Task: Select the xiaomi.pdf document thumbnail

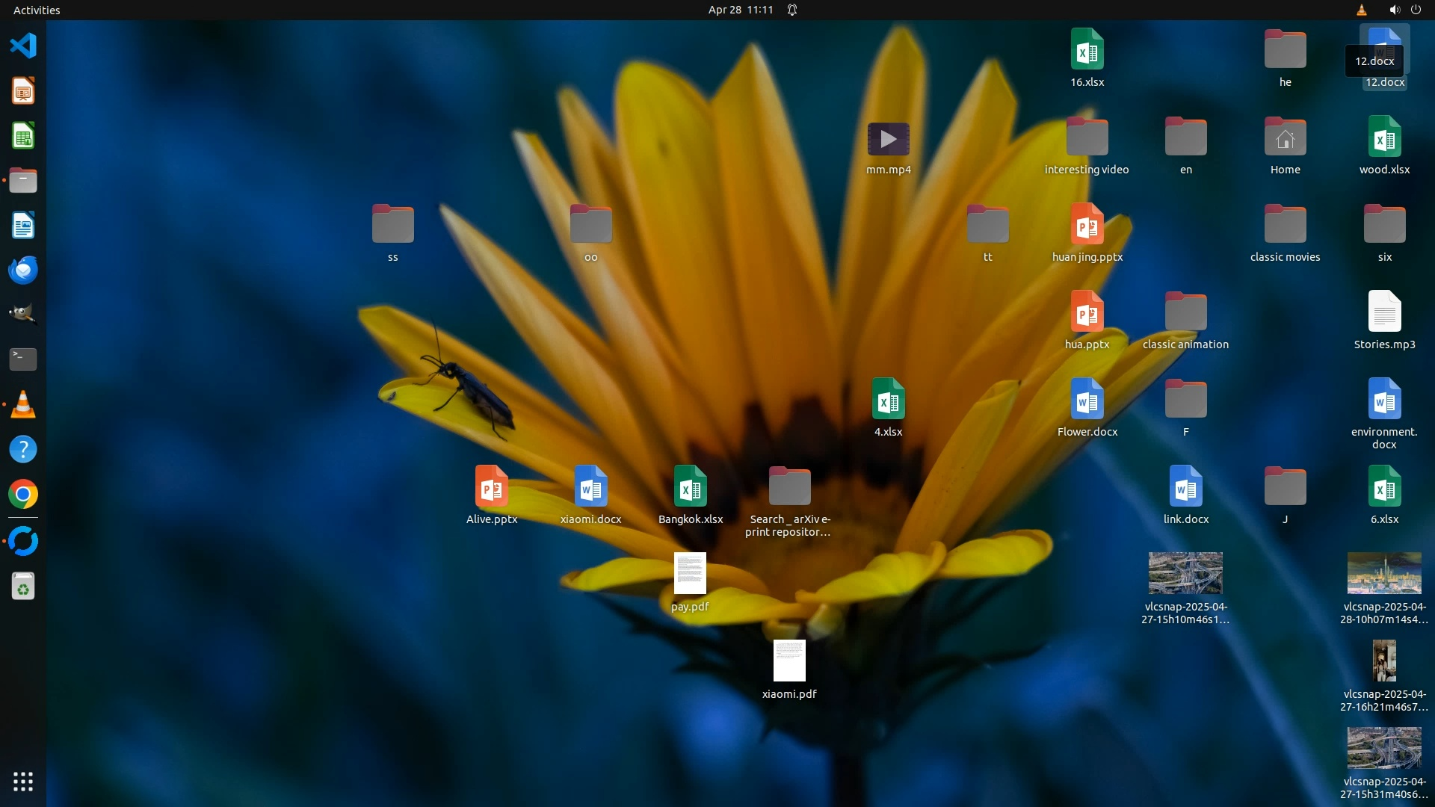Action: (789, 661)
